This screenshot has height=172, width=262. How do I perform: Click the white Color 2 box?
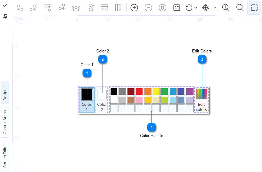pos(102,94)
